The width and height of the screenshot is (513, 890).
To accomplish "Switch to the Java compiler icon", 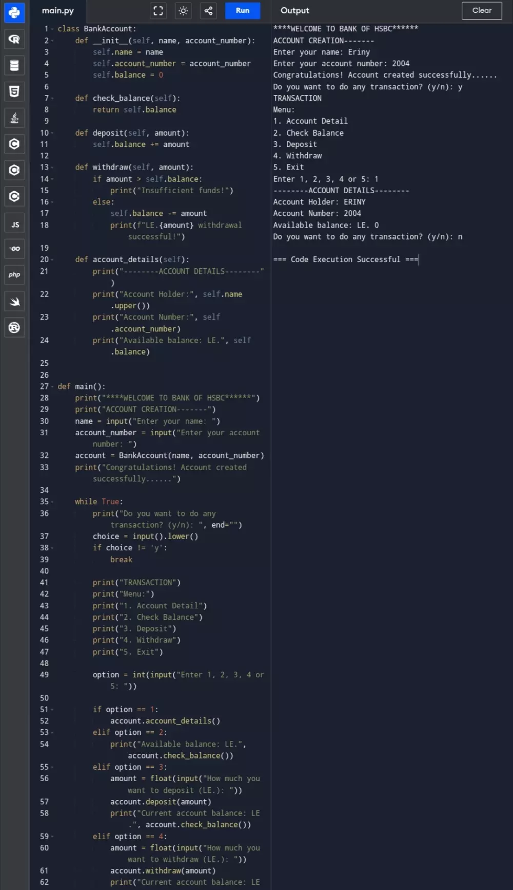I will pos(14,118).
